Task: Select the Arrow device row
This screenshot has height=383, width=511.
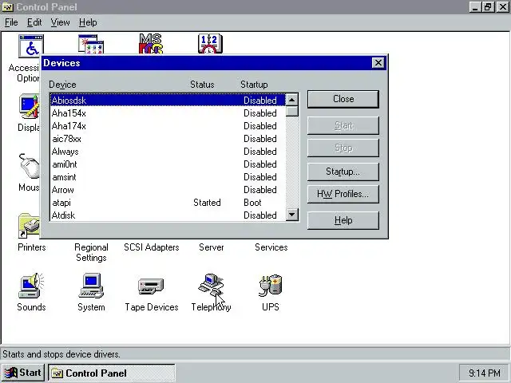Action: tap(168, 190)
